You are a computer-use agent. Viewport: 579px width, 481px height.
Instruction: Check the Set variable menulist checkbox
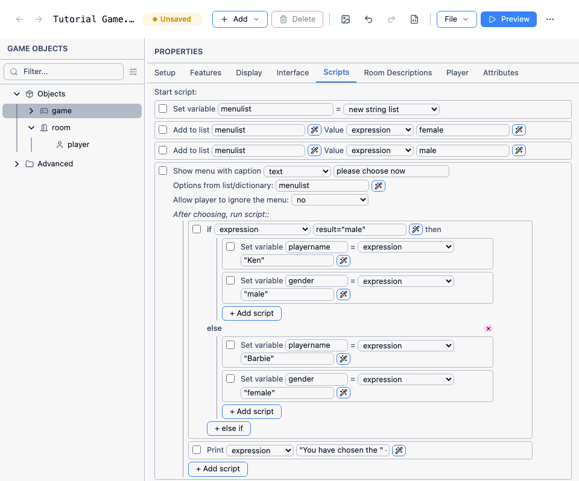pyautogui.click(x=163, y=108)
